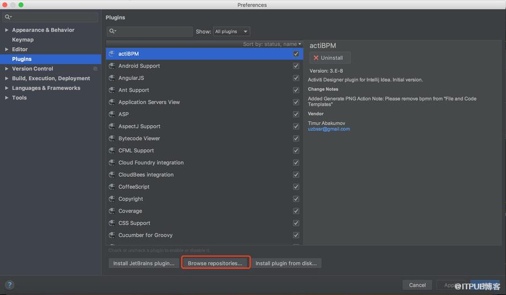
Task: Click the CFML Support plugin icon
Action: [111, 151]
